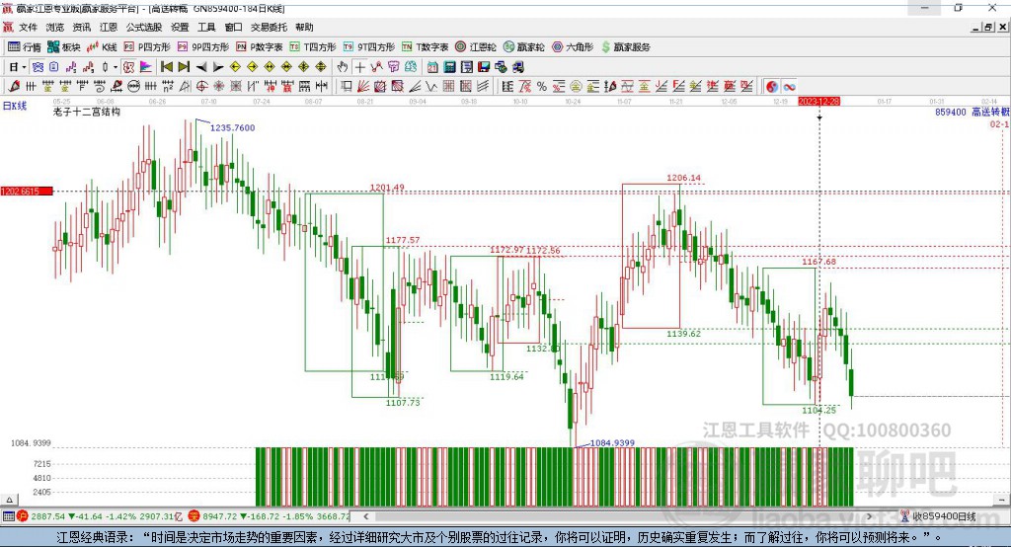This screenshot has width=1011, height=547.
Task: Click horizontal scrollbar right arrow
Action: [x=869, y=516]
